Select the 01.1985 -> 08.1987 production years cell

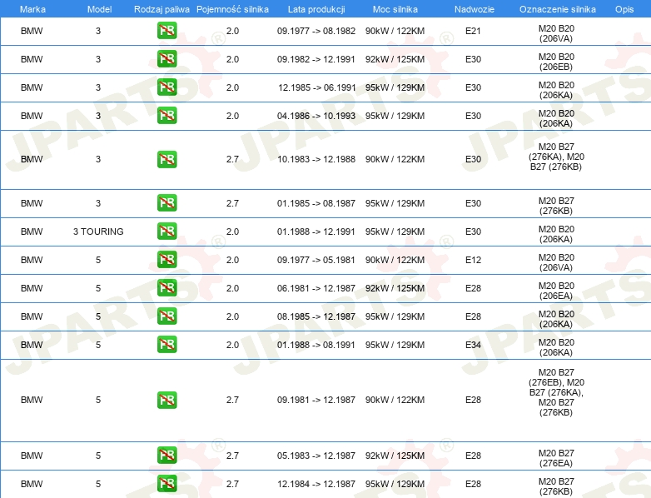point(316,203)
